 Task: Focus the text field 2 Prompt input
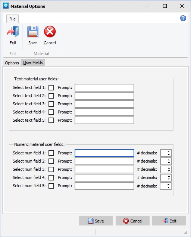(x=104, y=96)
